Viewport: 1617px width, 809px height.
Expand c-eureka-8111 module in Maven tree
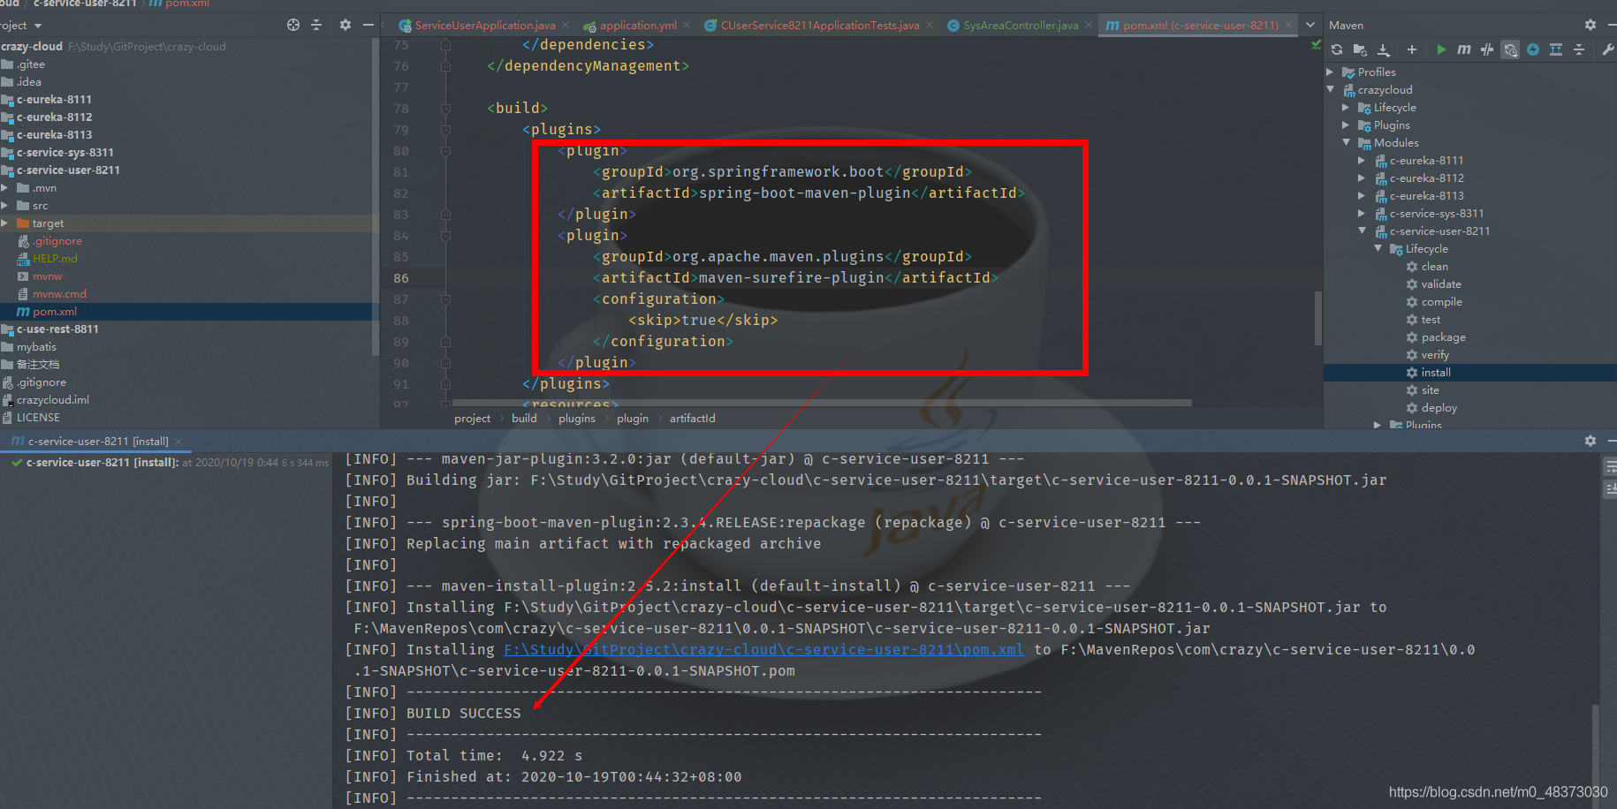pyautogui.click(x=1362, y=161)
